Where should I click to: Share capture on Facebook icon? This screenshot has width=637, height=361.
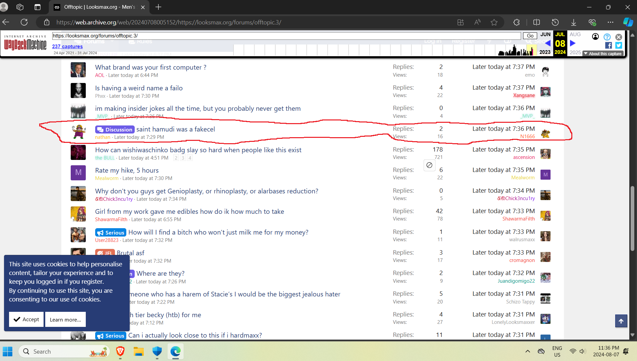point(609,46)
